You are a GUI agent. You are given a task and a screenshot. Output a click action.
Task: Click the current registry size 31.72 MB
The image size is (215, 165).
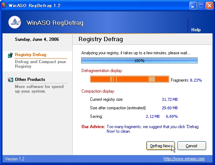[170, 99]
